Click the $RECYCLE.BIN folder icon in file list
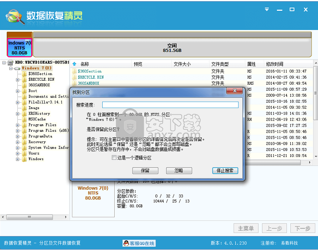This screenshot has height=250, width=318. (74, 77)
